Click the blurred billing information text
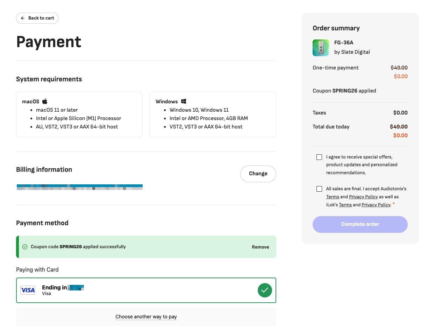 tap(80, 187)
